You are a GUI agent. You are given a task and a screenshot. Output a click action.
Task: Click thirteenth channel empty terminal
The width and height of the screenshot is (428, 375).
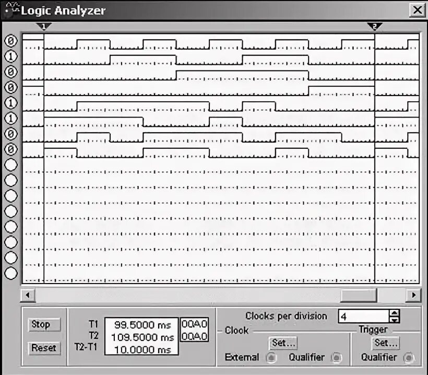click(11, 227)
